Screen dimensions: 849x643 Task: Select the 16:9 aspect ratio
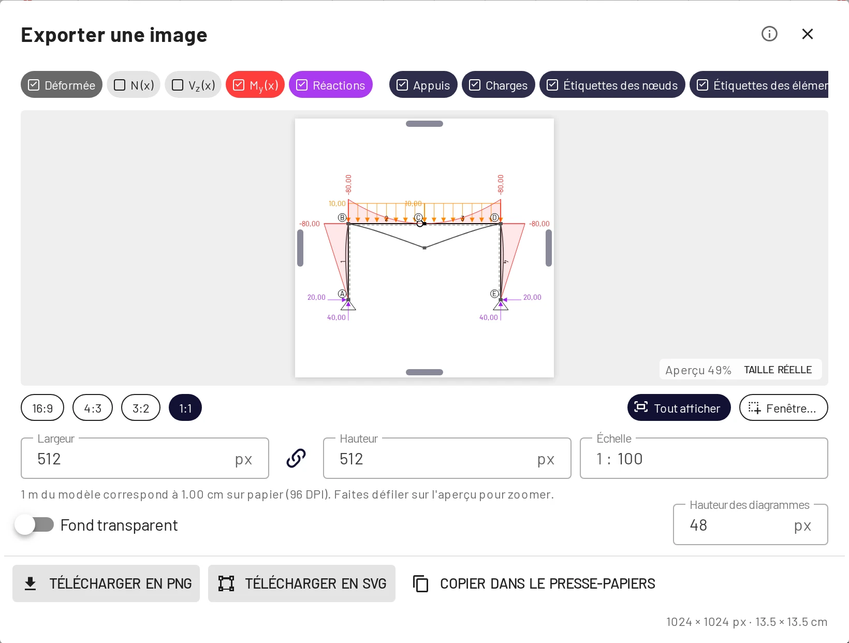pyautogui.click(x=42, y=408)
